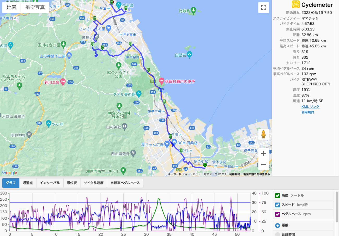
Task: Open Street View pegman
Action: click(263, 135)
